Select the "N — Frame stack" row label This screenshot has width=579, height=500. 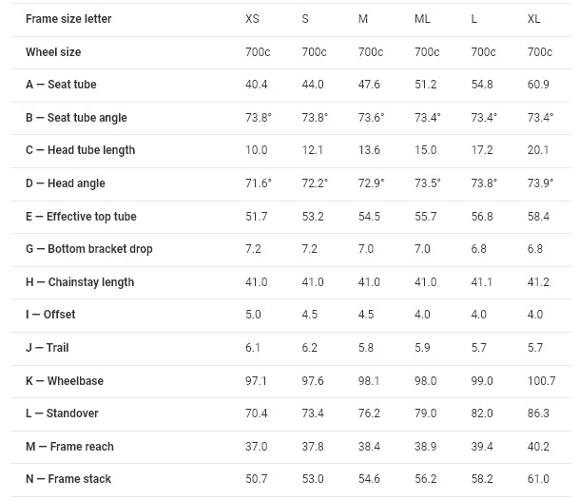coord(68,479)
